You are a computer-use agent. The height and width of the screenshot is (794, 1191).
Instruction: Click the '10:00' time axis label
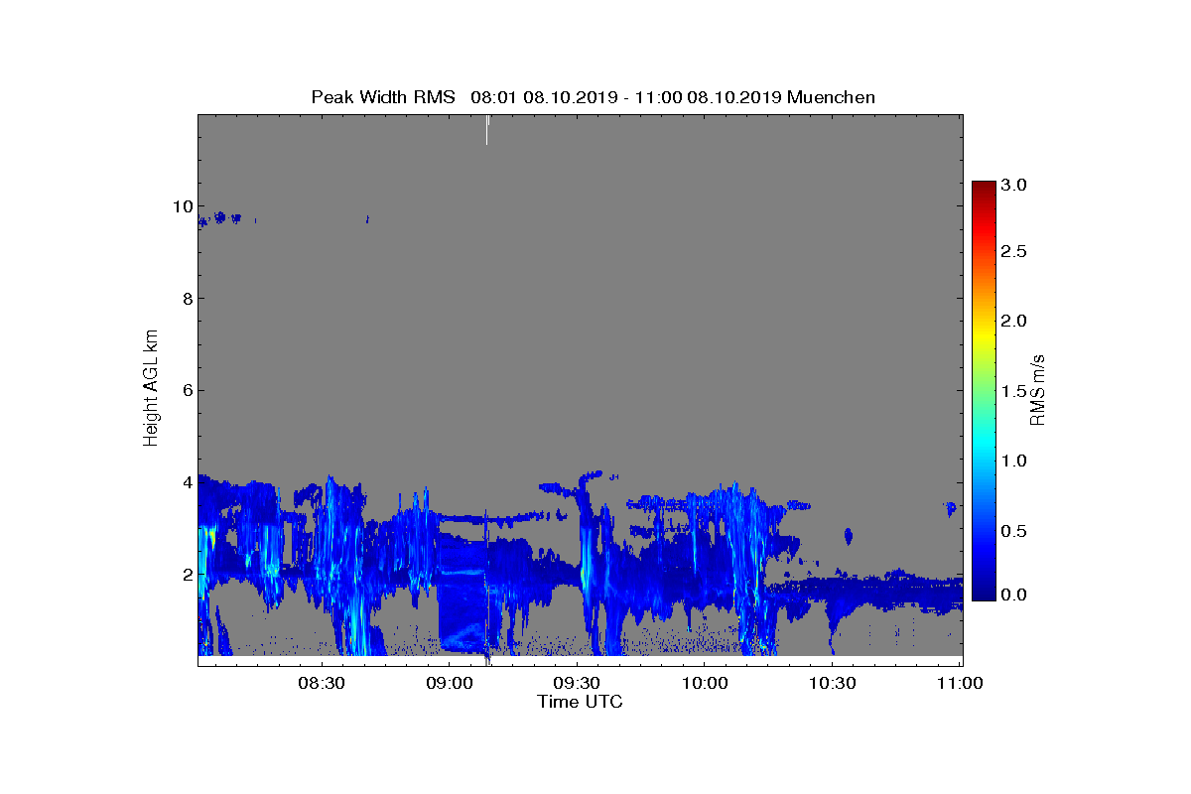[704, 684]
